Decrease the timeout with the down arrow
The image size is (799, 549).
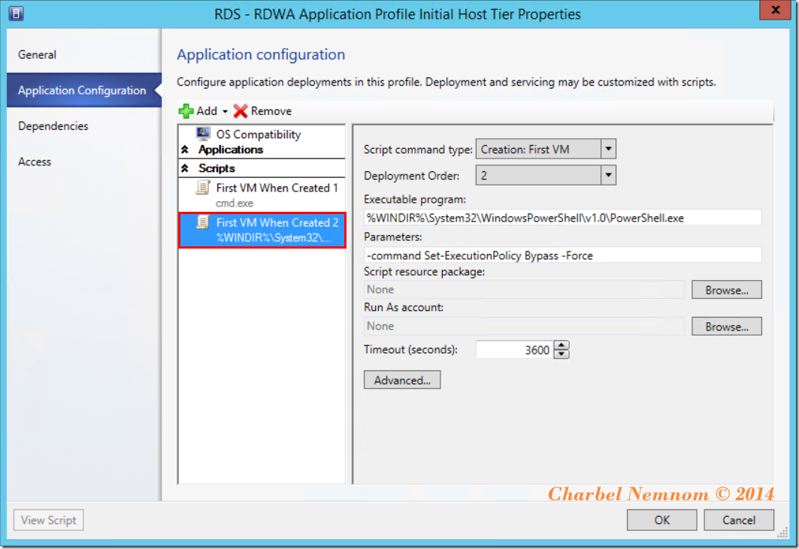(x=561, y=354)
